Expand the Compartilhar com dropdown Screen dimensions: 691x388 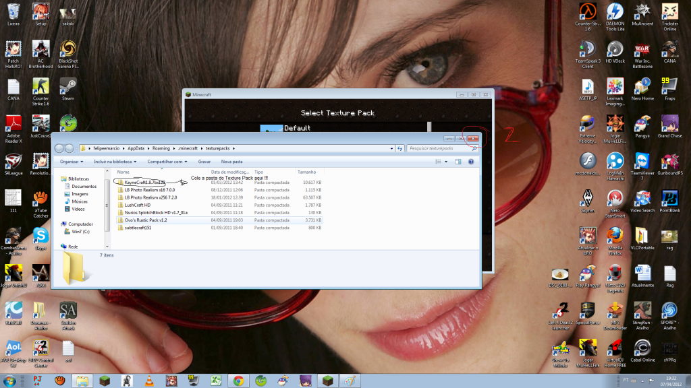[x=169, y=162]
